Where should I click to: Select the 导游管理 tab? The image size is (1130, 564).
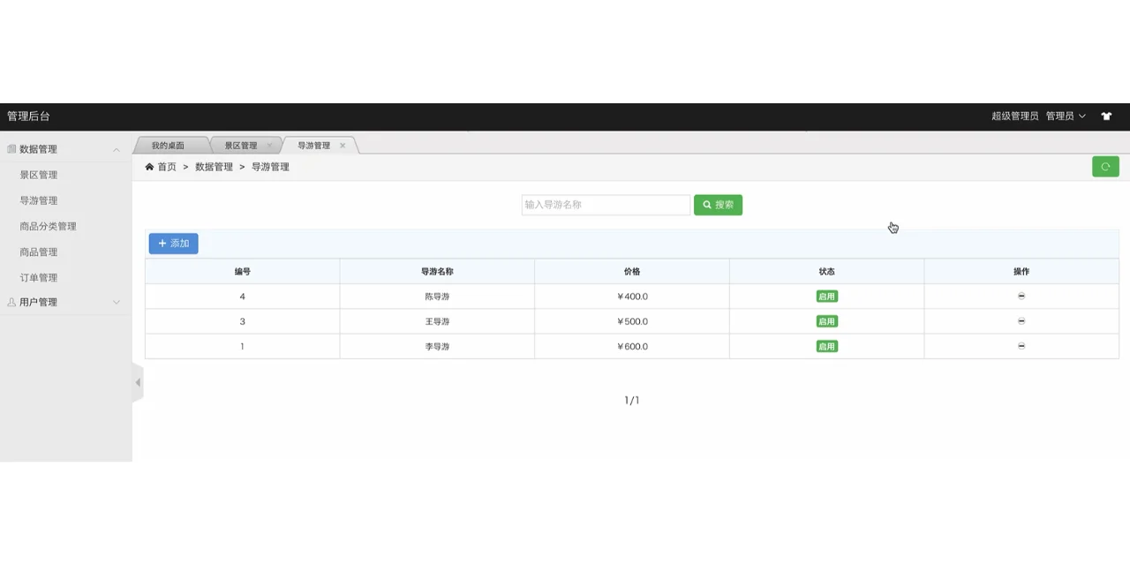pos(314,146)
